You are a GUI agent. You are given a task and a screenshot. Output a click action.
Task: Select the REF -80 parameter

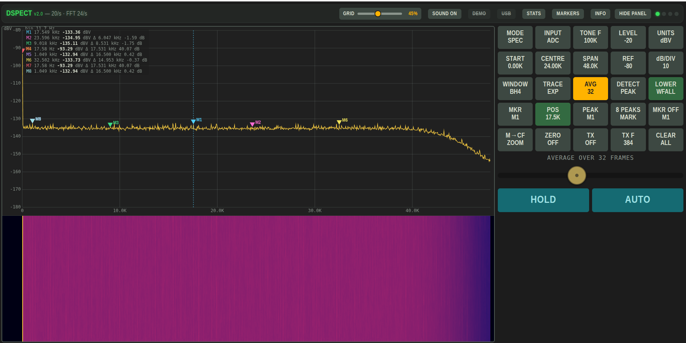(x=628, y=63)
